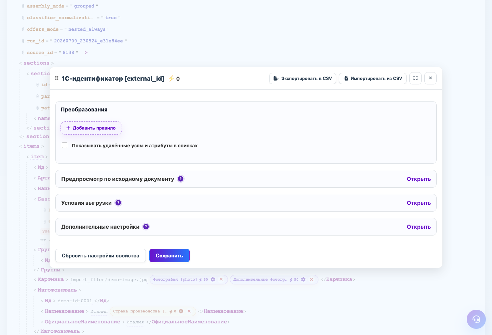Click Сбросить настройки свойства button
Screen dimensions: 492x335
click(100, 256)
